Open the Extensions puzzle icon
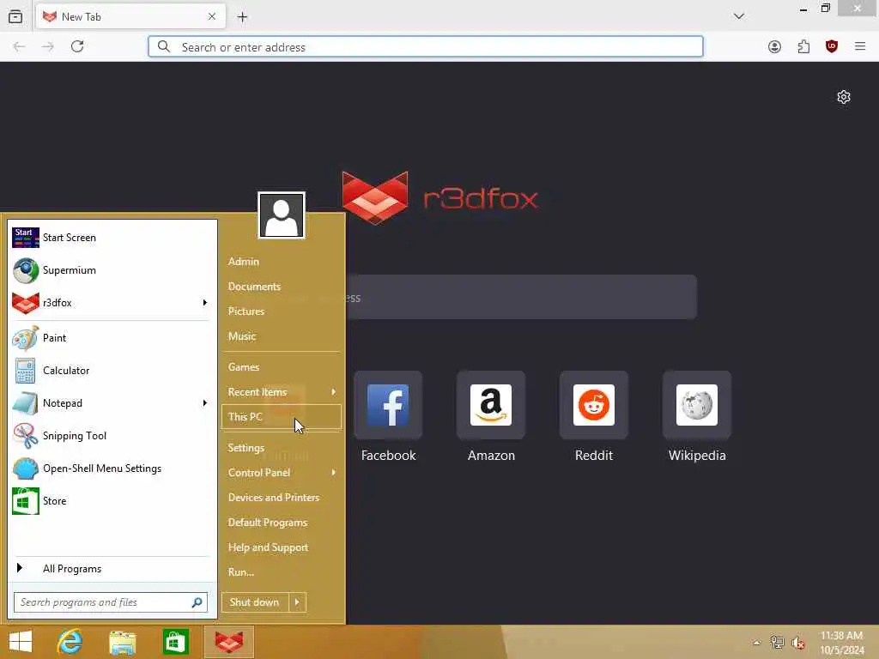 [803, 46]
